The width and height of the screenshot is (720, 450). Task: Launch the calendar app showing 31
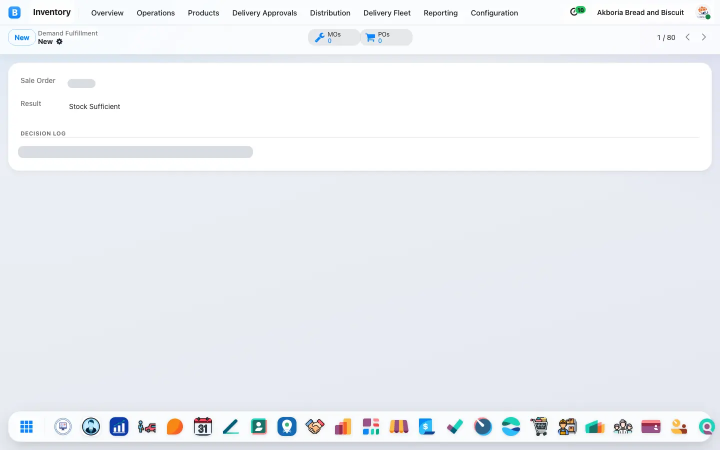coord(203,426)
